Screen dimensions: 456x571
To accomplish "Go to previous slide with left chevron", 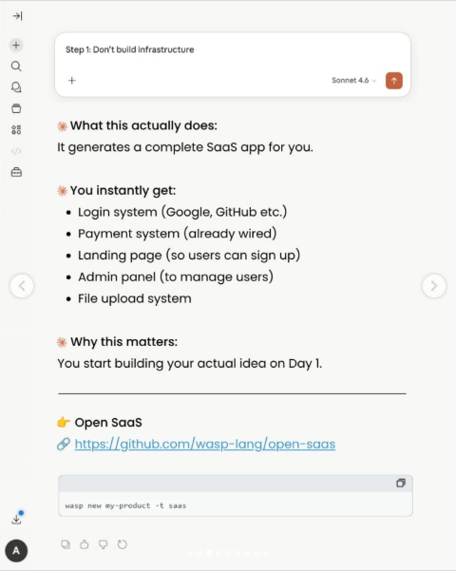I will click(x=22, y=286).
